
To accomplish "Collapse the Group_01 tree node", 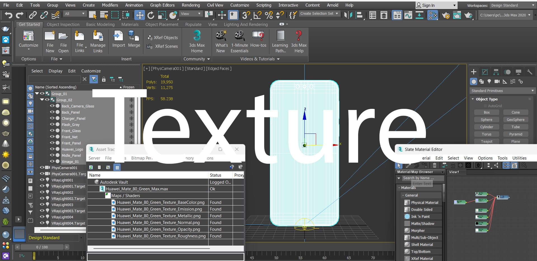I will 37,94.
